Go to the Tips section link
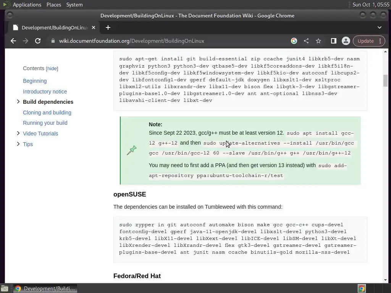This screenshot has width=391, height=293. 28,144
